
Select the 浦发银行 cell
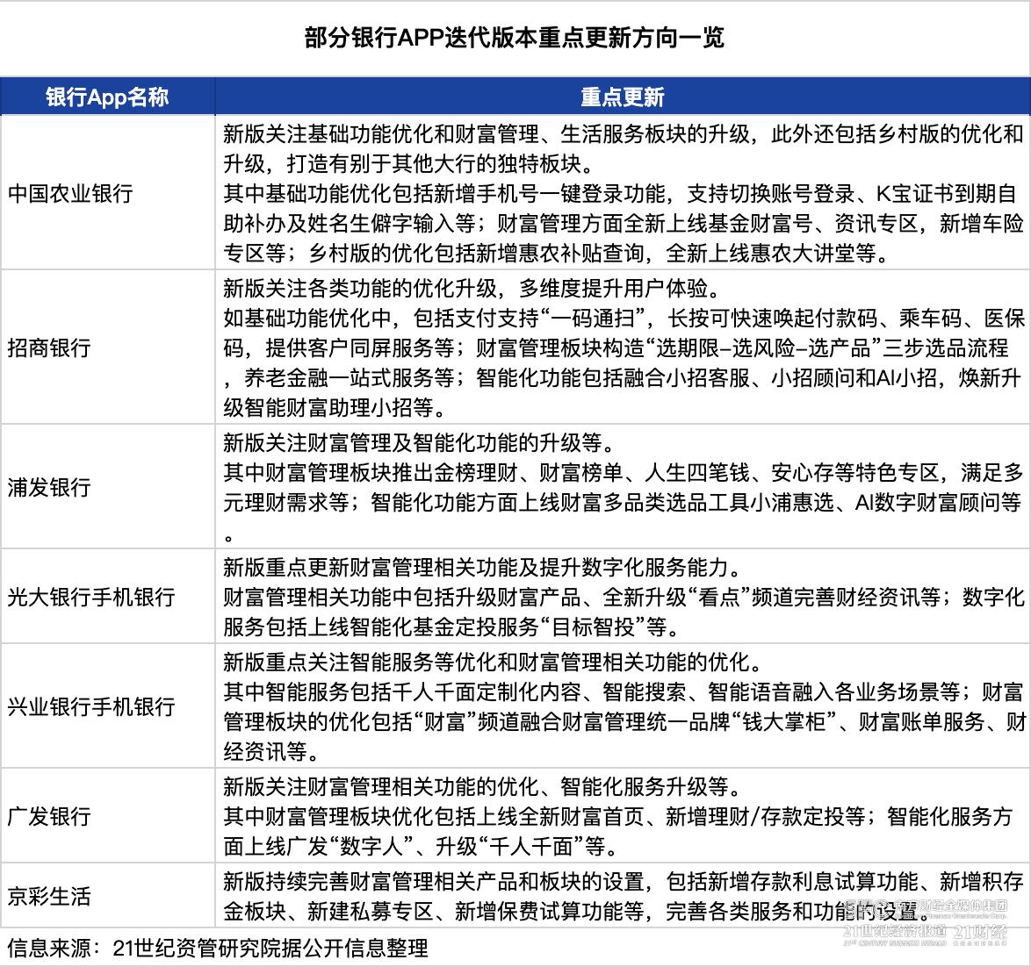point(48,486)
